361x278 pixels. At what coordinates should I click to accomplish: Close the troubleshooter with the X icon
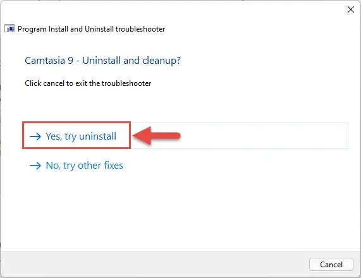click(351, 9)
